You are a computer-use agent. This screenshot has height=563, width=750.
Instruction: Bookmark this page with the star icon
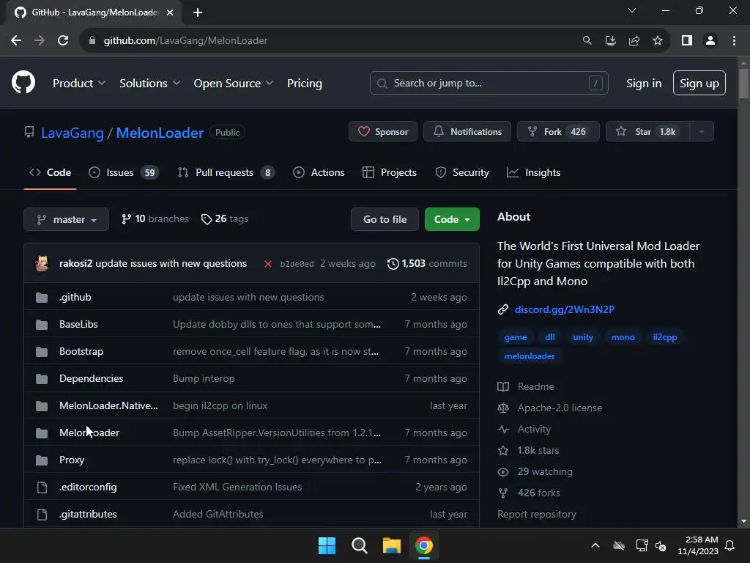point(658,41)
